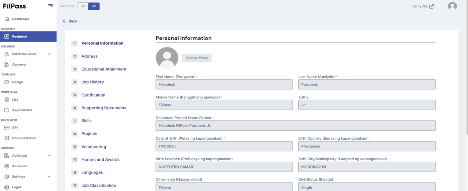The image size is (468, 191).
Task: Click the API developer icon
Action: (7, 128)
